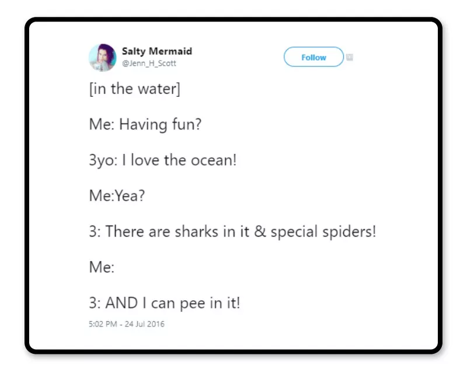The width and height of the screenshot is (467, 369).
Task: Select the "Me:Yea?" line
Action: pyautogui.click(x=117, y=196)
